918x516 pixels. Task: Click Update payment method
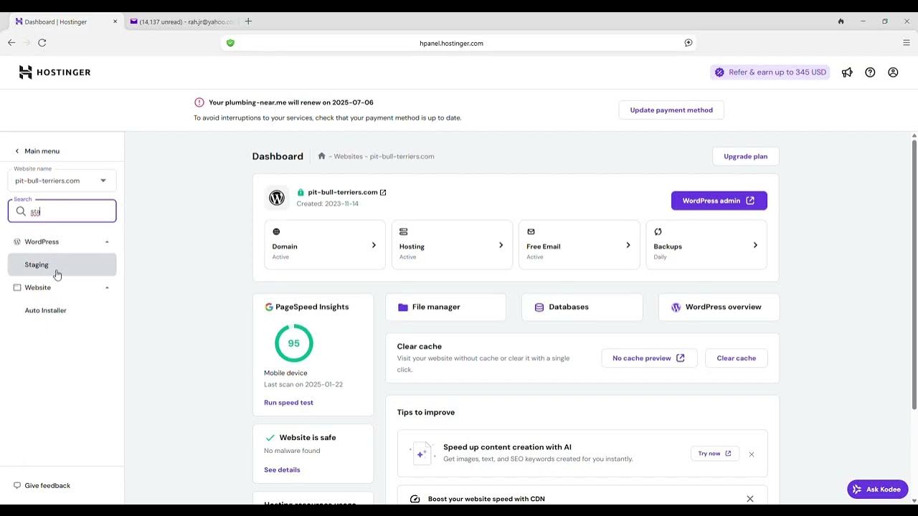(x=671, y=110)
